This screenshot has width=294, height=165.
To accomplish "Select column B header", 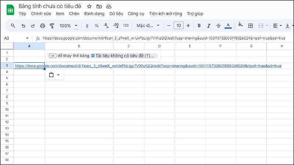I will (x=79, y=46).
